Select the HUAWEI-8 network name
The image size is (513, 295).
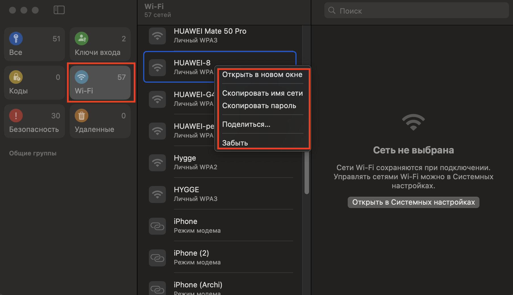click(192, 63)
